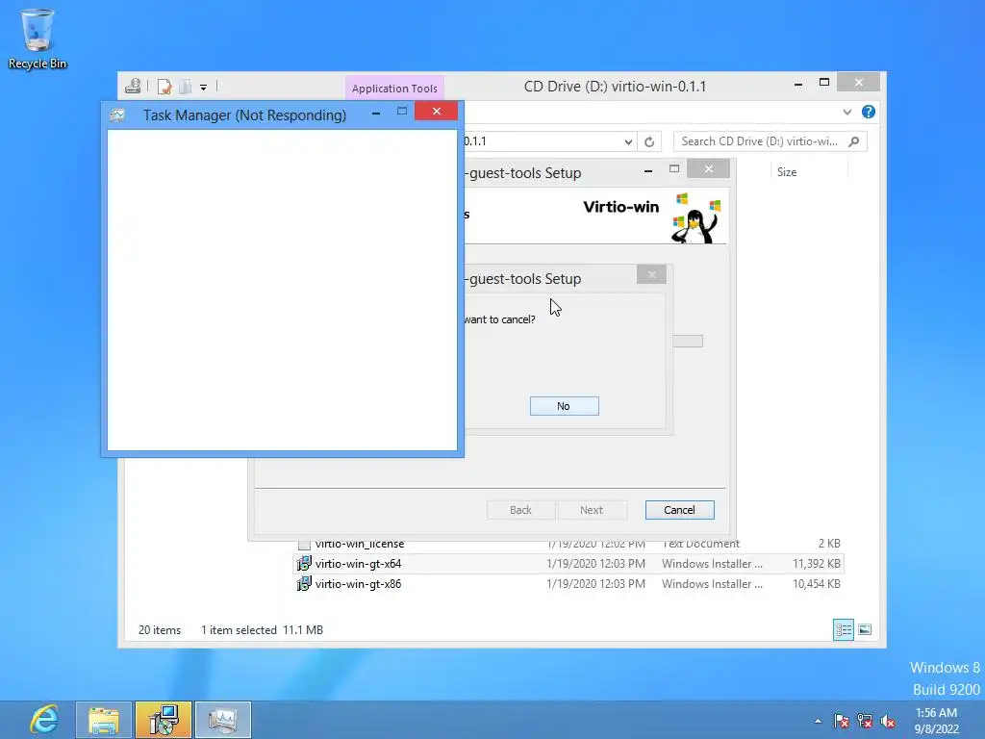The height and width of the screenshot is (739, 985).
Task: Click the muted speaker tray icon
Action: [x=888, y=721]
